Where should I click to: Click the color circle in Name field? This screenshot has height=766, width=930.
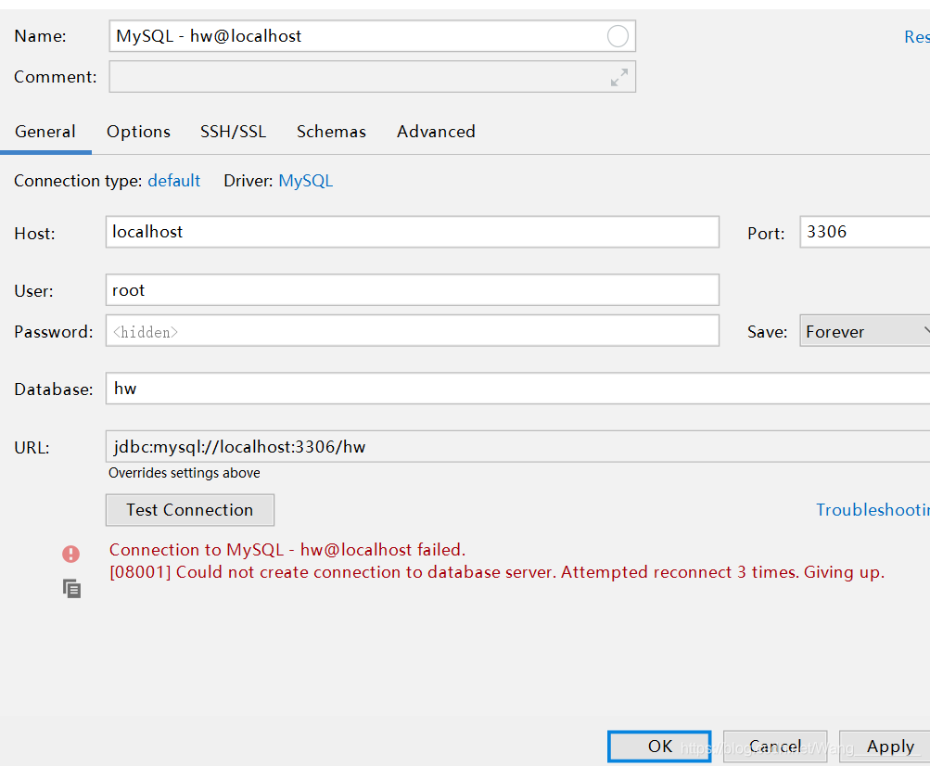[618, 36]
